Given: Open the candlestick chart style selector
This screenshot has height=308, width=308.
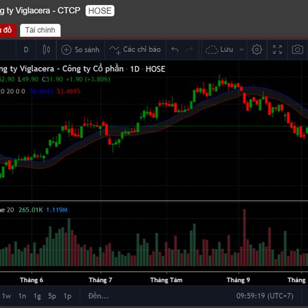Looking at the screenshot, I should (46, 49).
